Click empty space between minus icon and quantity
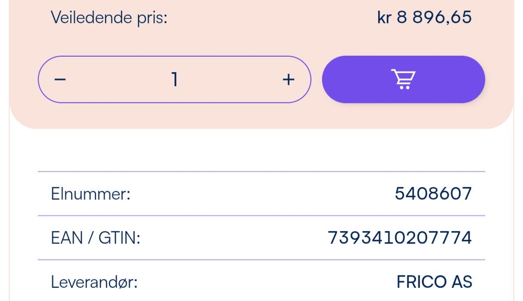The height and width of the screenshot is (301, 523). coord(117,80)
